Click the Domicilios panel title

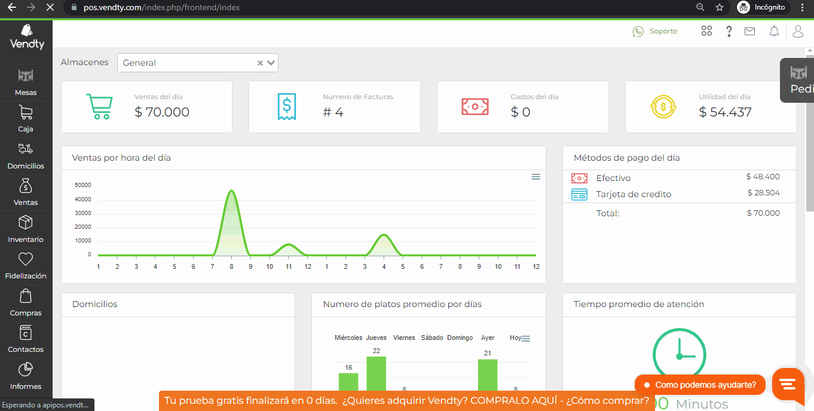point(95,304)
